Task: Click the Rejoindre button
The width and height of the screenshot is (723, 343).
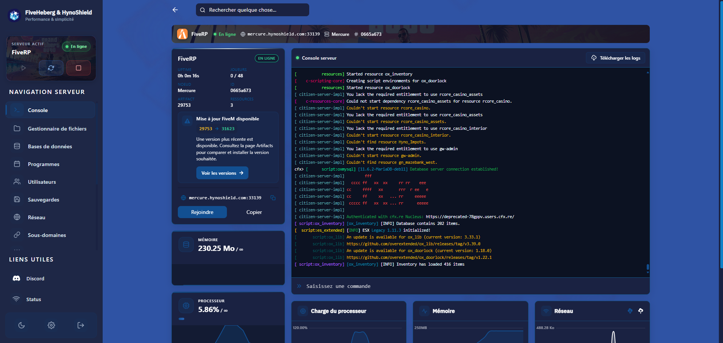Action: [202, 212]
